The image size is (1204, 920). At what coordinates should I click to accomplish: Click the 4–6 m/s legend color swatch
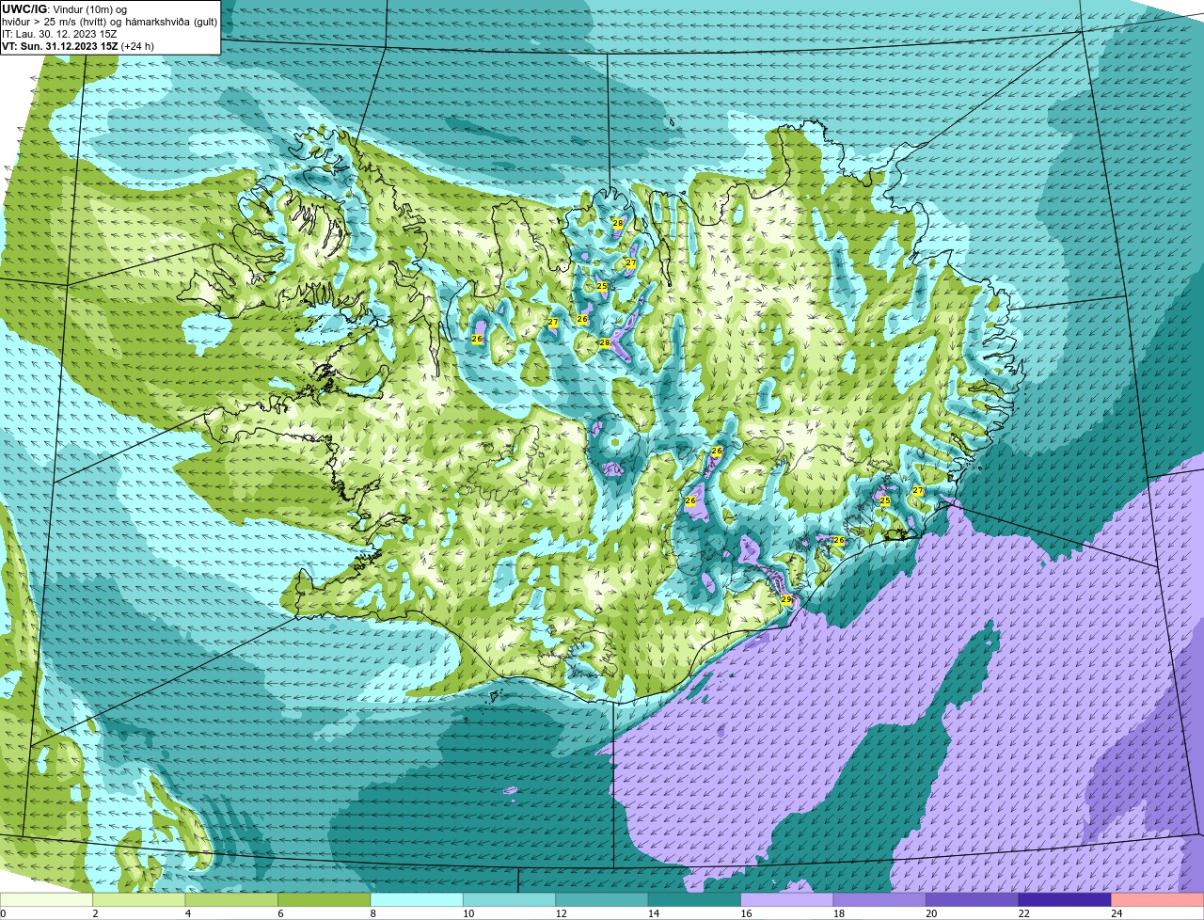pyautogui.click(x=233, y=899)
